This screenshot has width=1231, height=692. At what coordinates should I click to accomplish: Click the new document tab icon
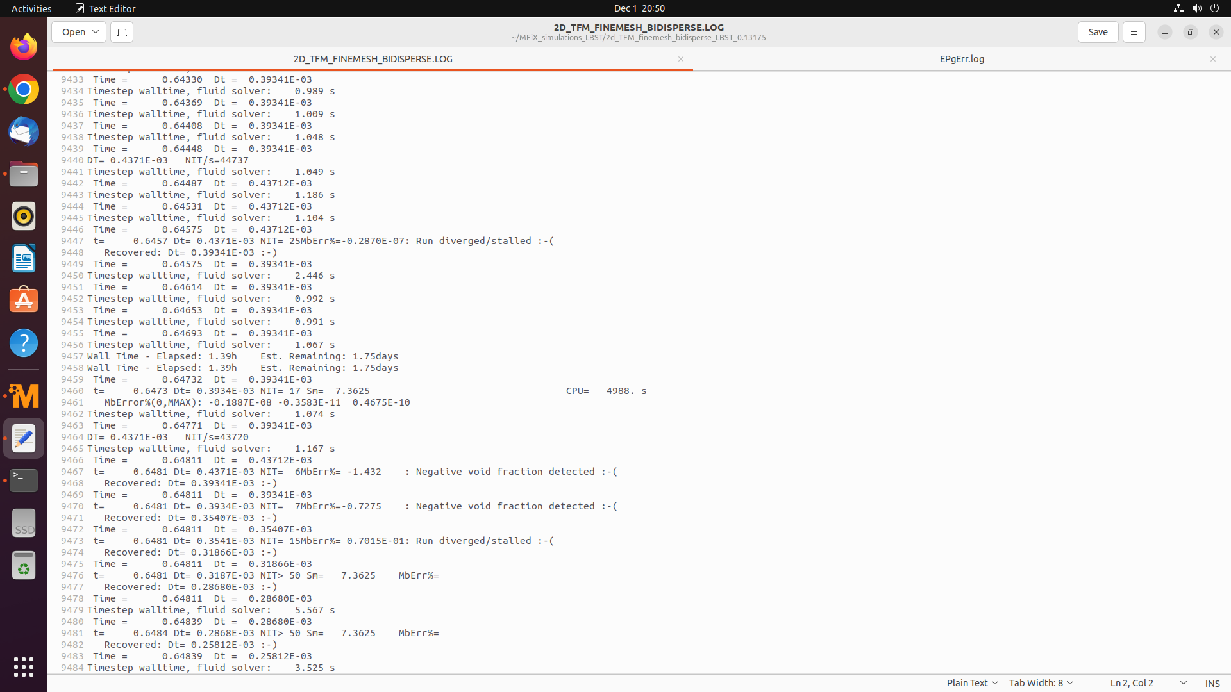pyautogui.click(x=122, y=32)
